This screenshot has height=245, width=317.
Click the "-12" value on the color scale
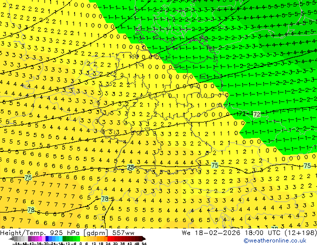(x=67, y=243)
